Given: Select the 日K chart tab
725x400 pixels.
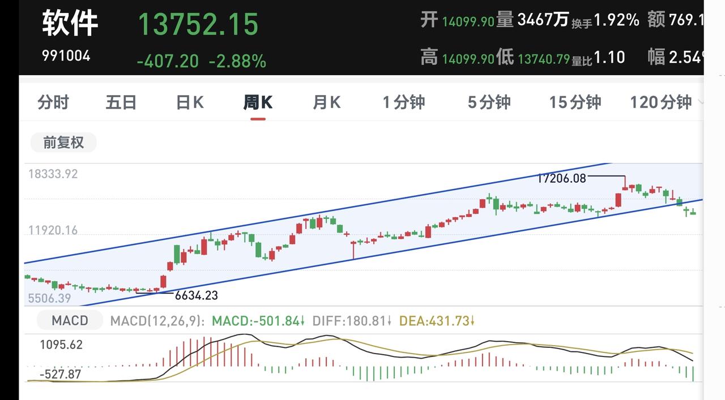Looking at the screenshot, I should click(190, 102).
